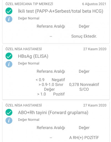Tap the > 1.0 Pozitif reference line
Image resolution: width=111 pixels, height=142 pixels.
51,94
